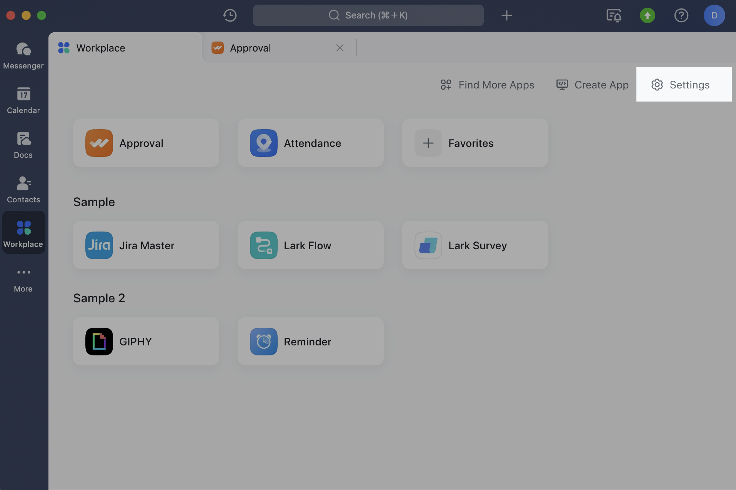Screen dimensions: 736x490
Task: Launch the Jira Master app
Action: [x=146, y=245]
